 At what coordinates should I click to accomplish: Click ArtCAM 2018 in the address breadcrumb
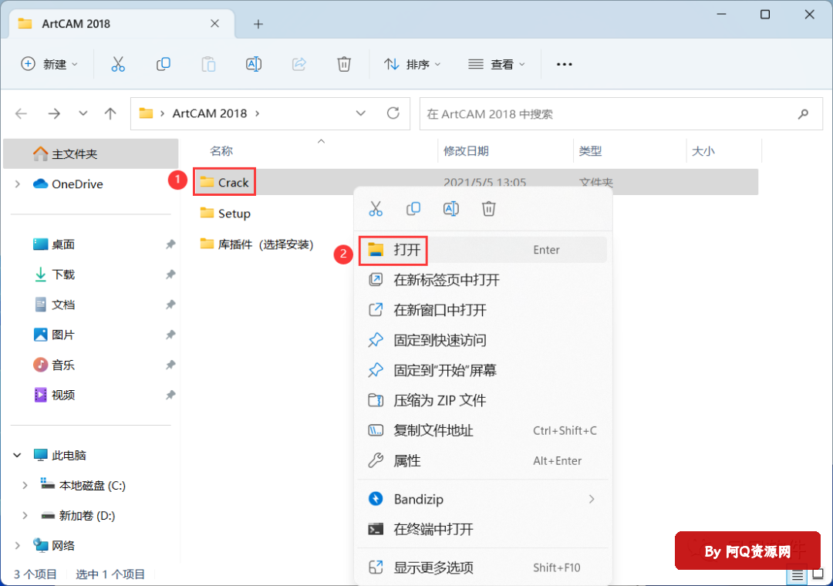coord(210,113)
